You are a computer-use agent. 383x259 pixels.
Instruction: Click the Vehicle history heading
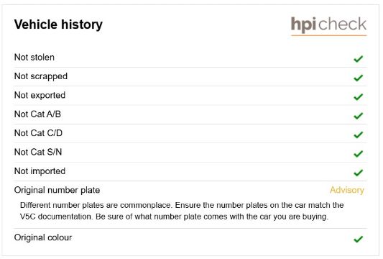click(58, 24)
